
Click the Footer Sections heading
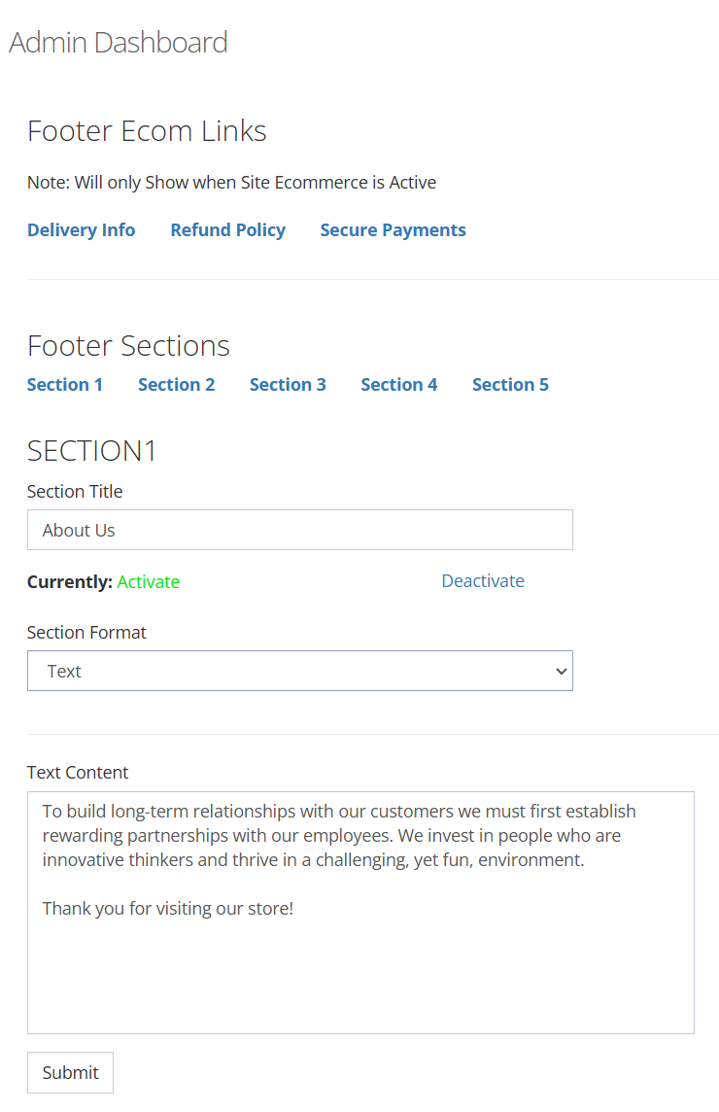click(x=128, y=346)
